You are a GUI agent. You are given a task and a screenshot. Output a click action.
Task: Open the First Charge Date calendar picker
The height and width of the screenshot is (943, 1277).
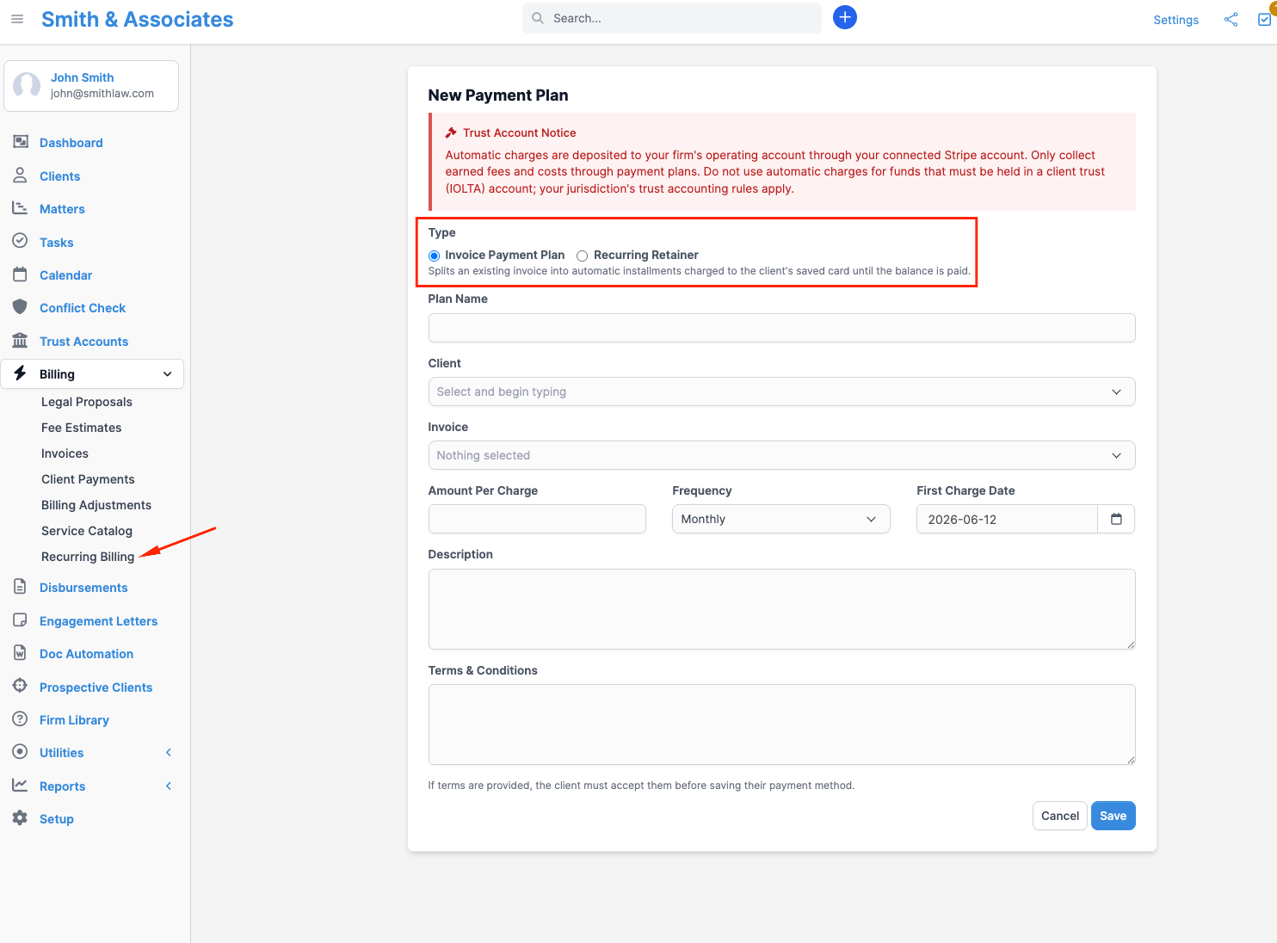(x=1116, y=519)
